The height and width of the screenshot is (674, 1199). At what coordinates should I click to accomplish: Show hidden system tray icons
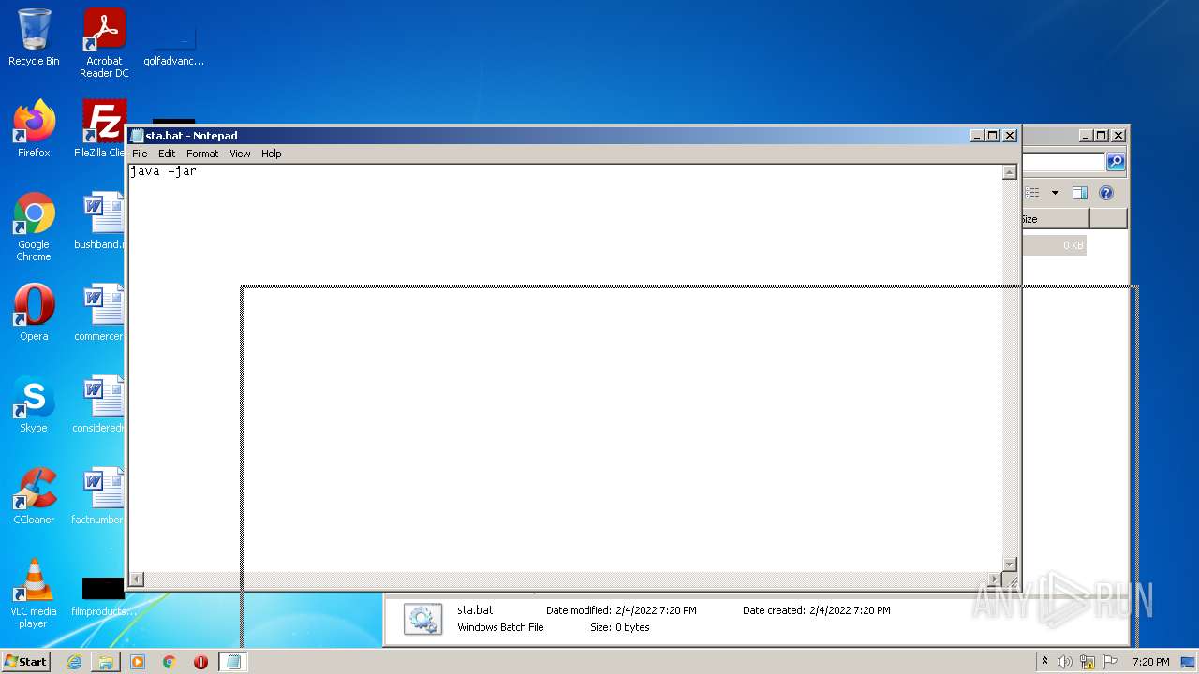point(1044,662)
